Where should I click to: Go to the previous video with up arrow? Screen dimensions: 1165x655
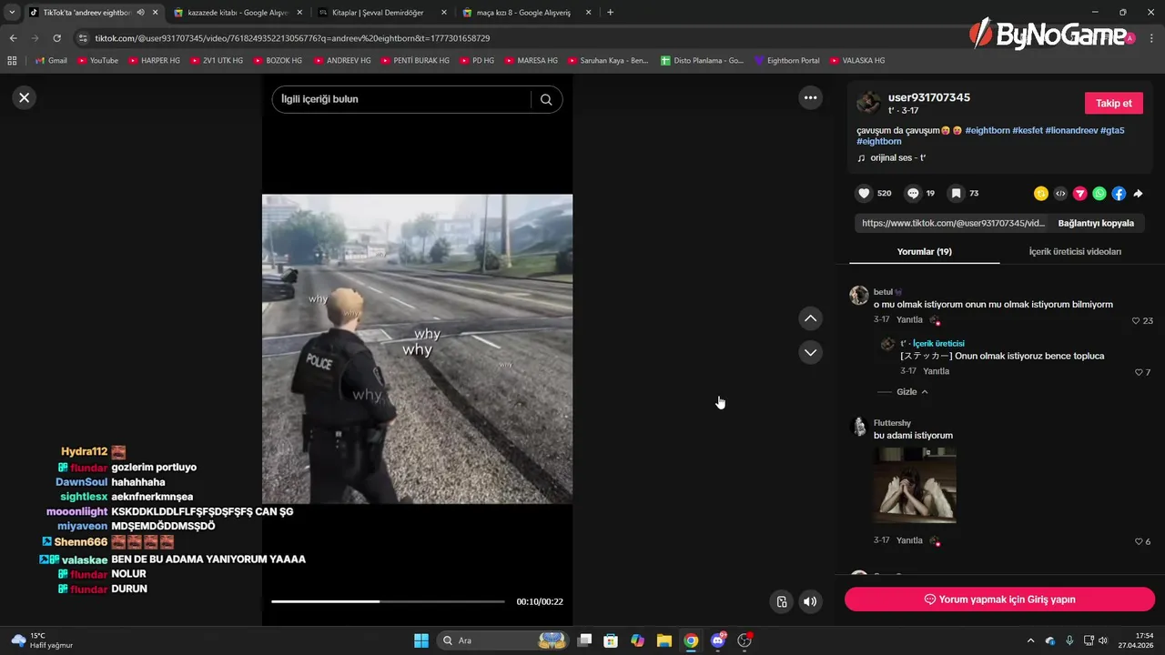coord(810,318)
